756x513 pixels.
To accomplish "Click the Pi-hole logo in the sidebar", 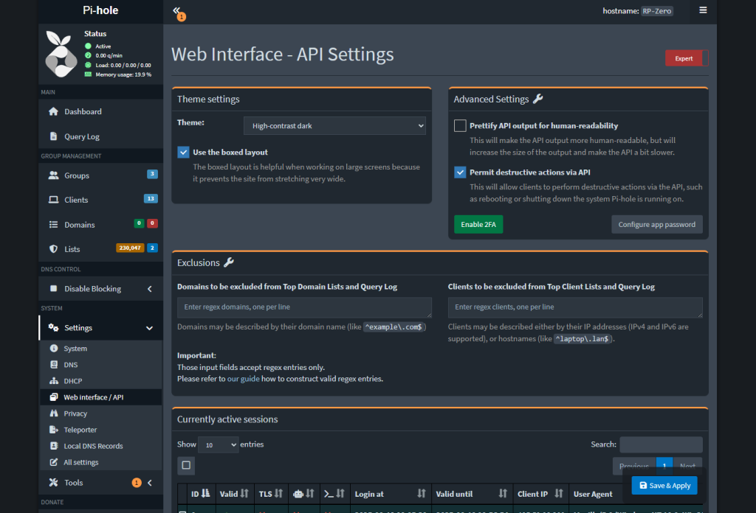I will 61,54.
